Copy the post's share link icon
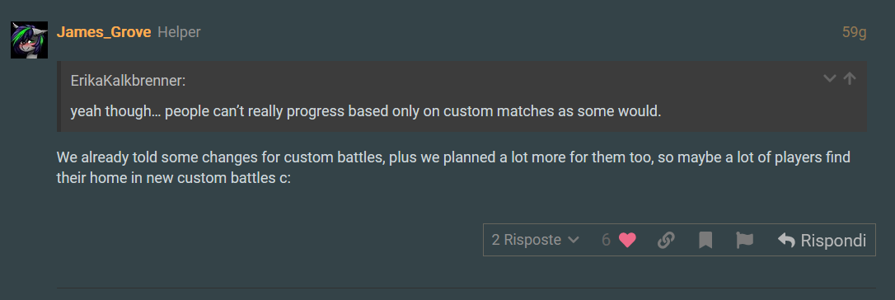 coord(666,240)
